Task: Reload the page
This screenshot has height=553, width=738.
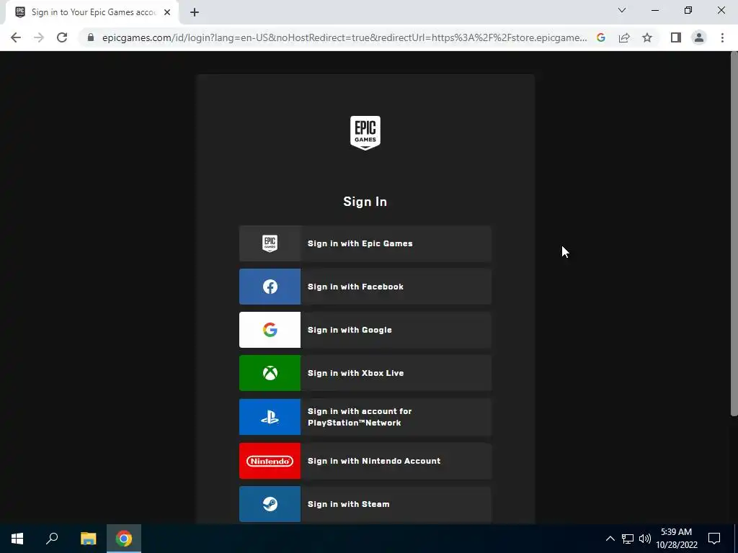Action: point(62,37)
